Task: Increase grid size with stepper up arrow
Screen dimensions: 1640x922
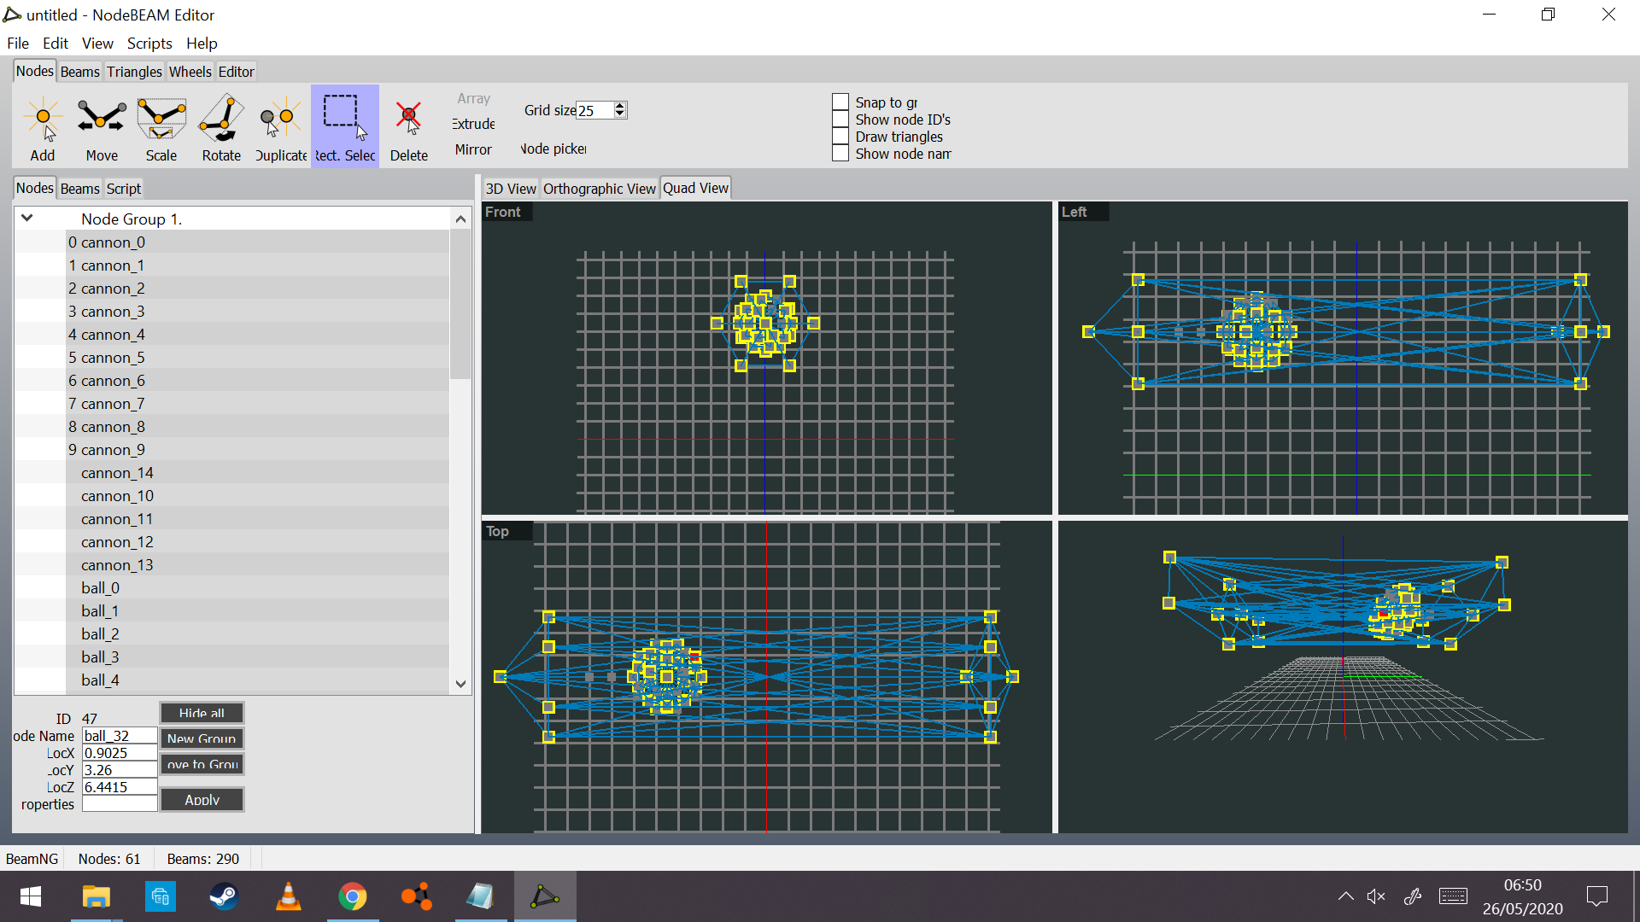Action: (x=620, y=106)
